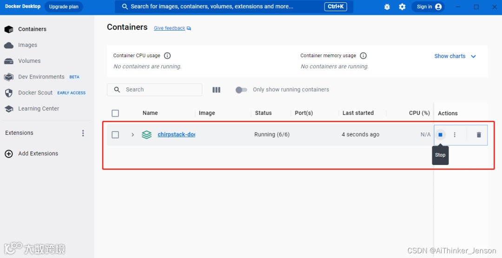Delete the chirpstack container
The image size is (502, 258).
click(479, 135)
